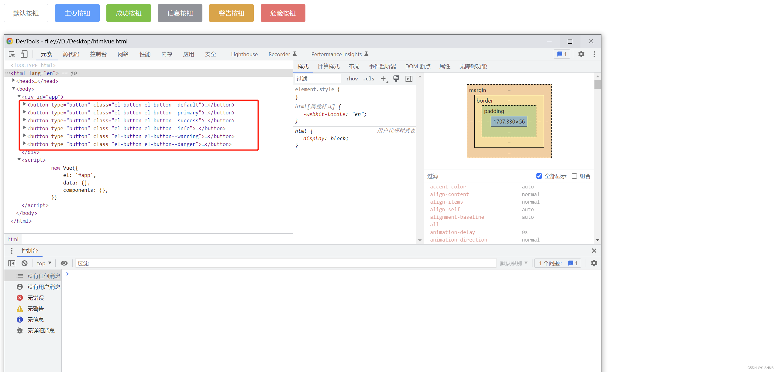Click the 默认按钮 page button
The height and width of the screenshot is (372, 778).
[26, 13]
